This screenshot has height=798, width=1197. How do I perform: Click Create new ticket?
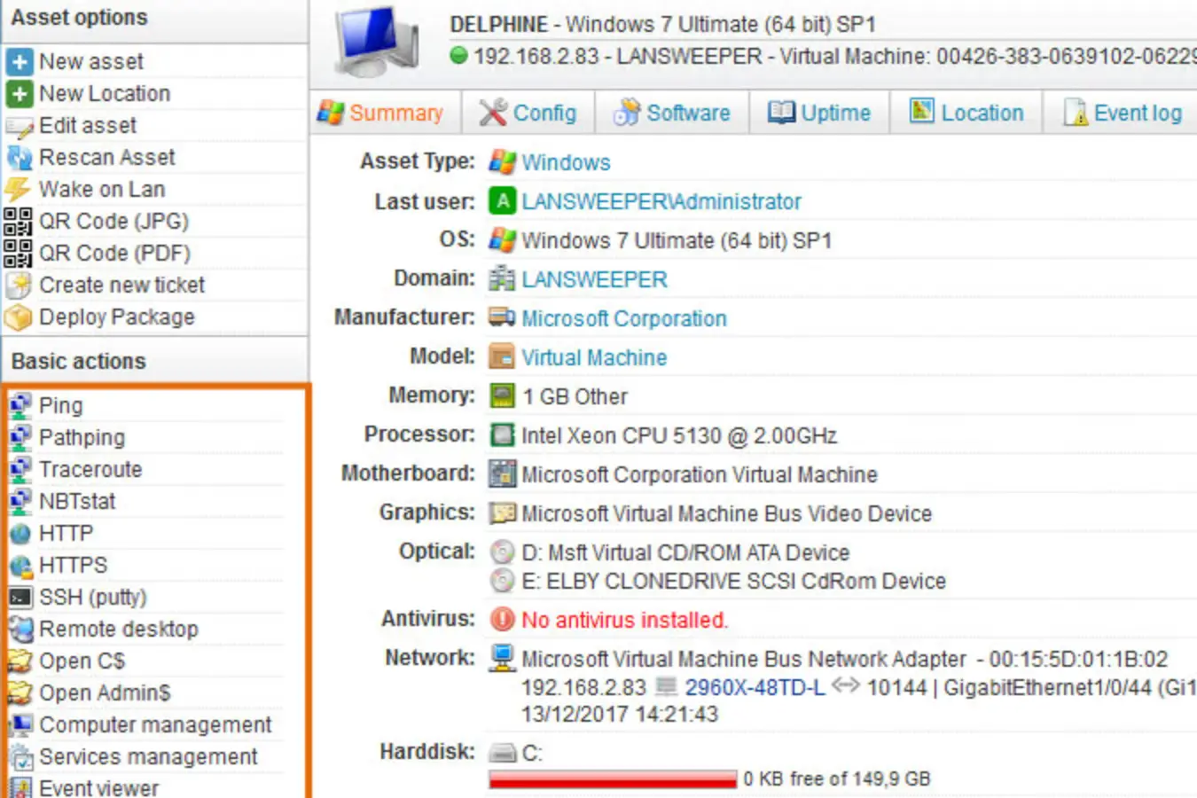[121, 286]
